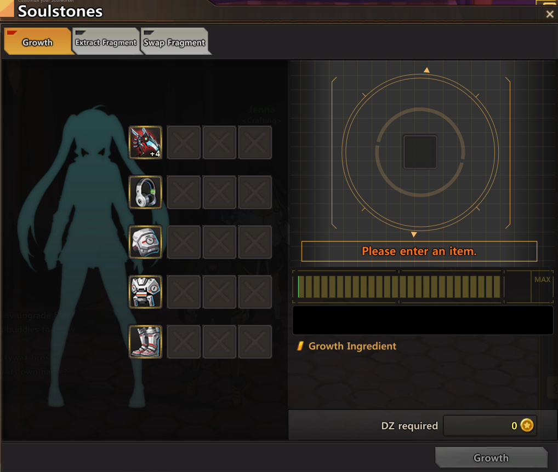Screen dimensions: 558x472
Task: Click the 'Growth Ingredient' label
Action: click(x=352, y=346)
